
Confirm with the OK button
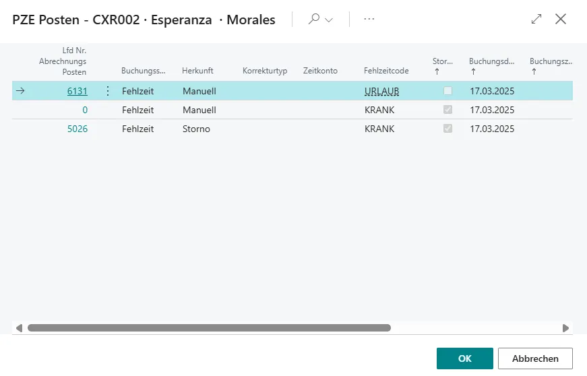click(464, 358)
